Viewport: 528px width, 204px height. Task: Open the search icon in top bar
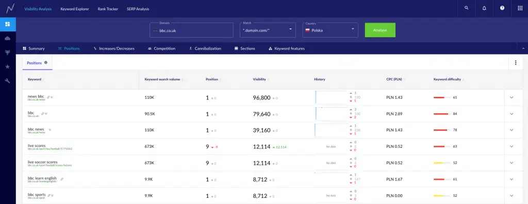[x=466, y=8]
